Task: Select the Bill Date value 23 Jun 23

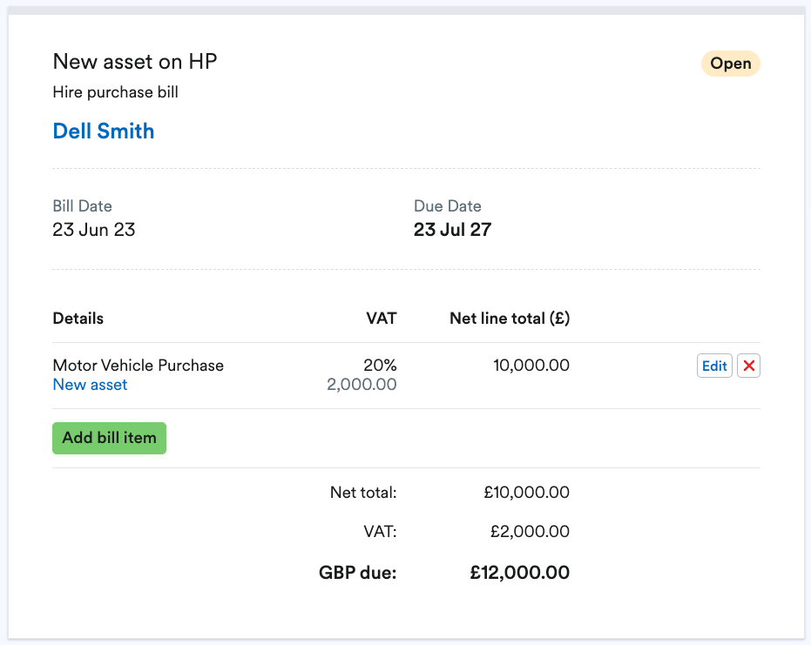Action: [94, 229]
